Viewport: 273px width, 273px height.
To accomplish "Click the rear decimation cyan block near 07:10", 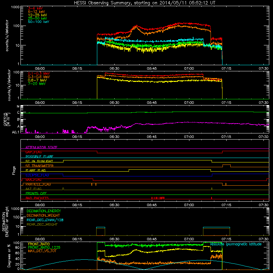I will click(216, 228).
